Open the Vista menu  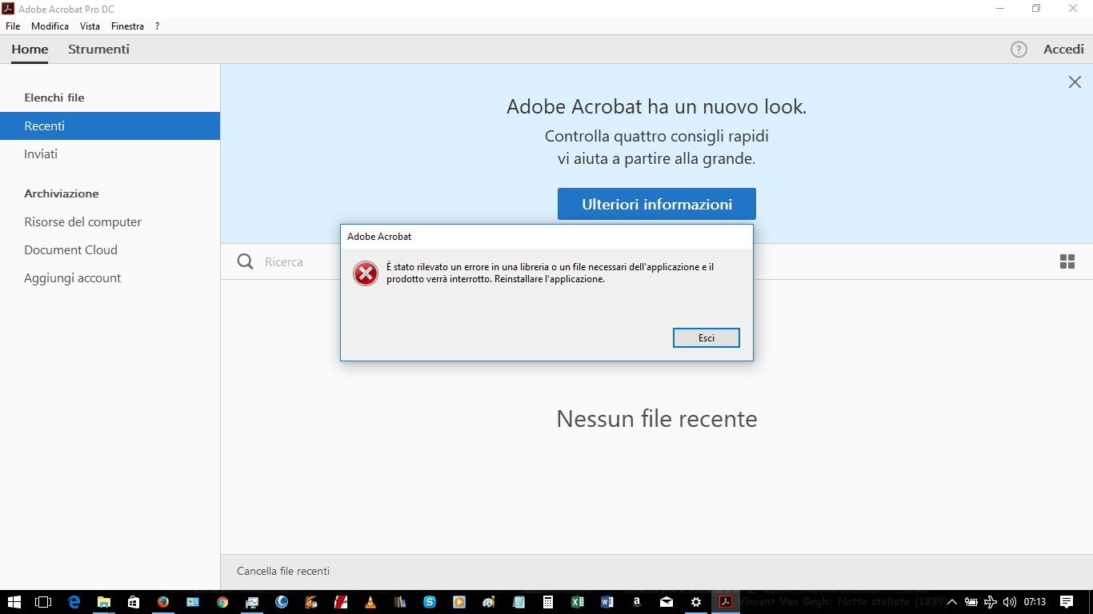tap(90, 26)
